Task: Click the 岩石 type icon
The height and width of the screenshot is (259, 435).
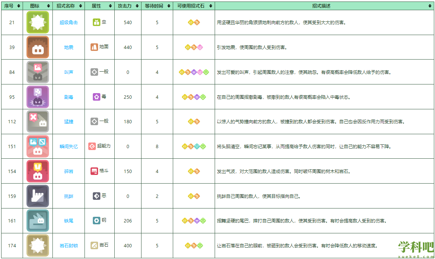Action: pos(94,245)
